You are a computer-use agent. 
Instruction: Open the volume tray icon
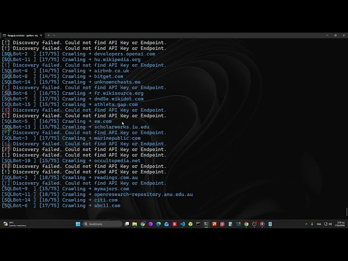point(330,224)
